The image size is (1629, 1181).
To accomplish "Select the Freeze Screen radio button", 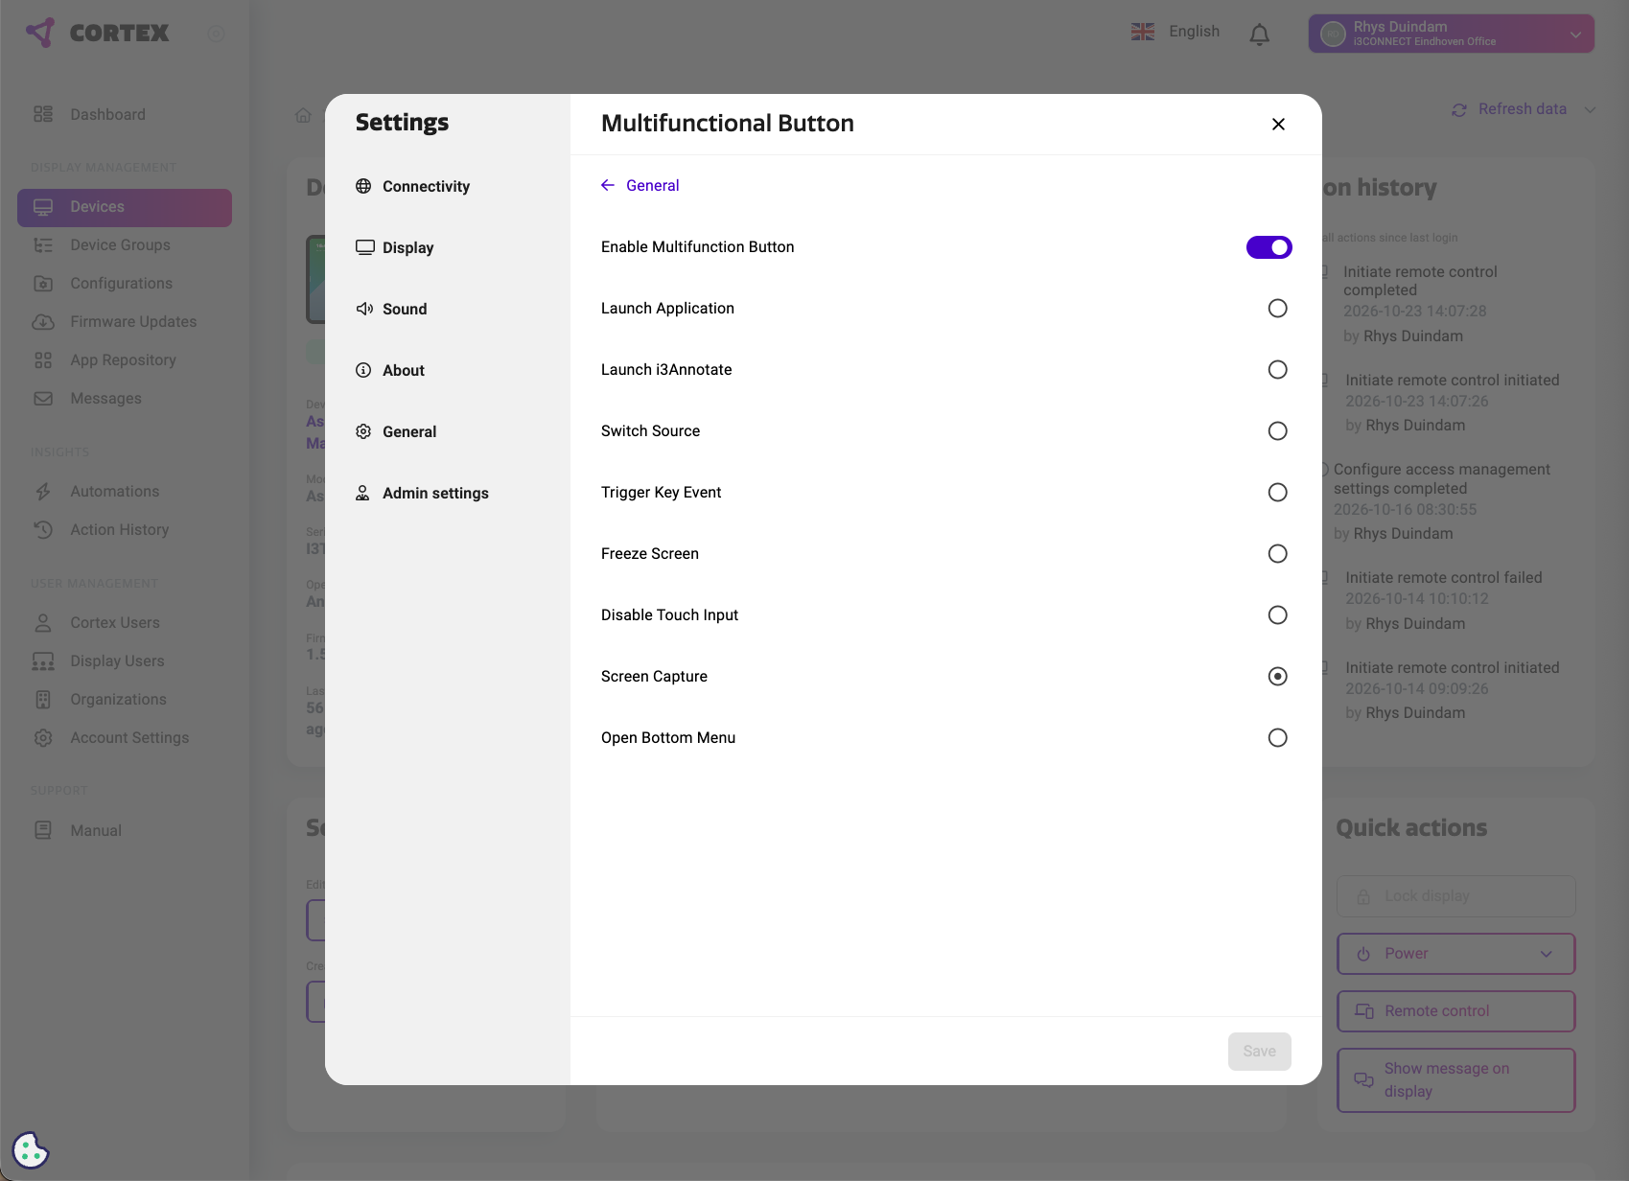I will coord(1278,554).
